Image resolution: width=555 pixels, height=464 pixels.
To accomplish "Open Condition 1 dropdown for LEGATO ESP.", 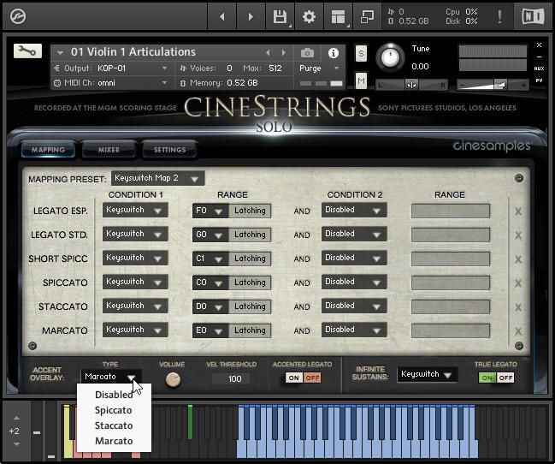I will (135, 211).
